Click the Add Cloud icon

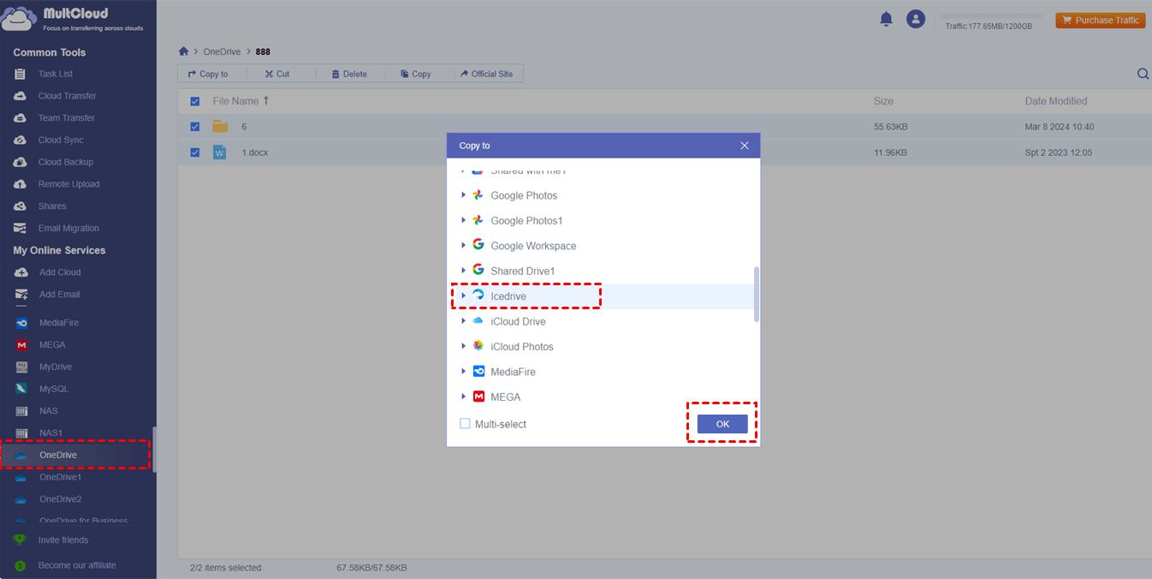21,272
